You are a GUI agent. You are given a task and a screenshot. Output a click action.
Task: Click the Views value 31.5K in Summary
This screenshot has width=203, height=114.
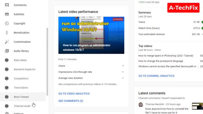(196, 22)
